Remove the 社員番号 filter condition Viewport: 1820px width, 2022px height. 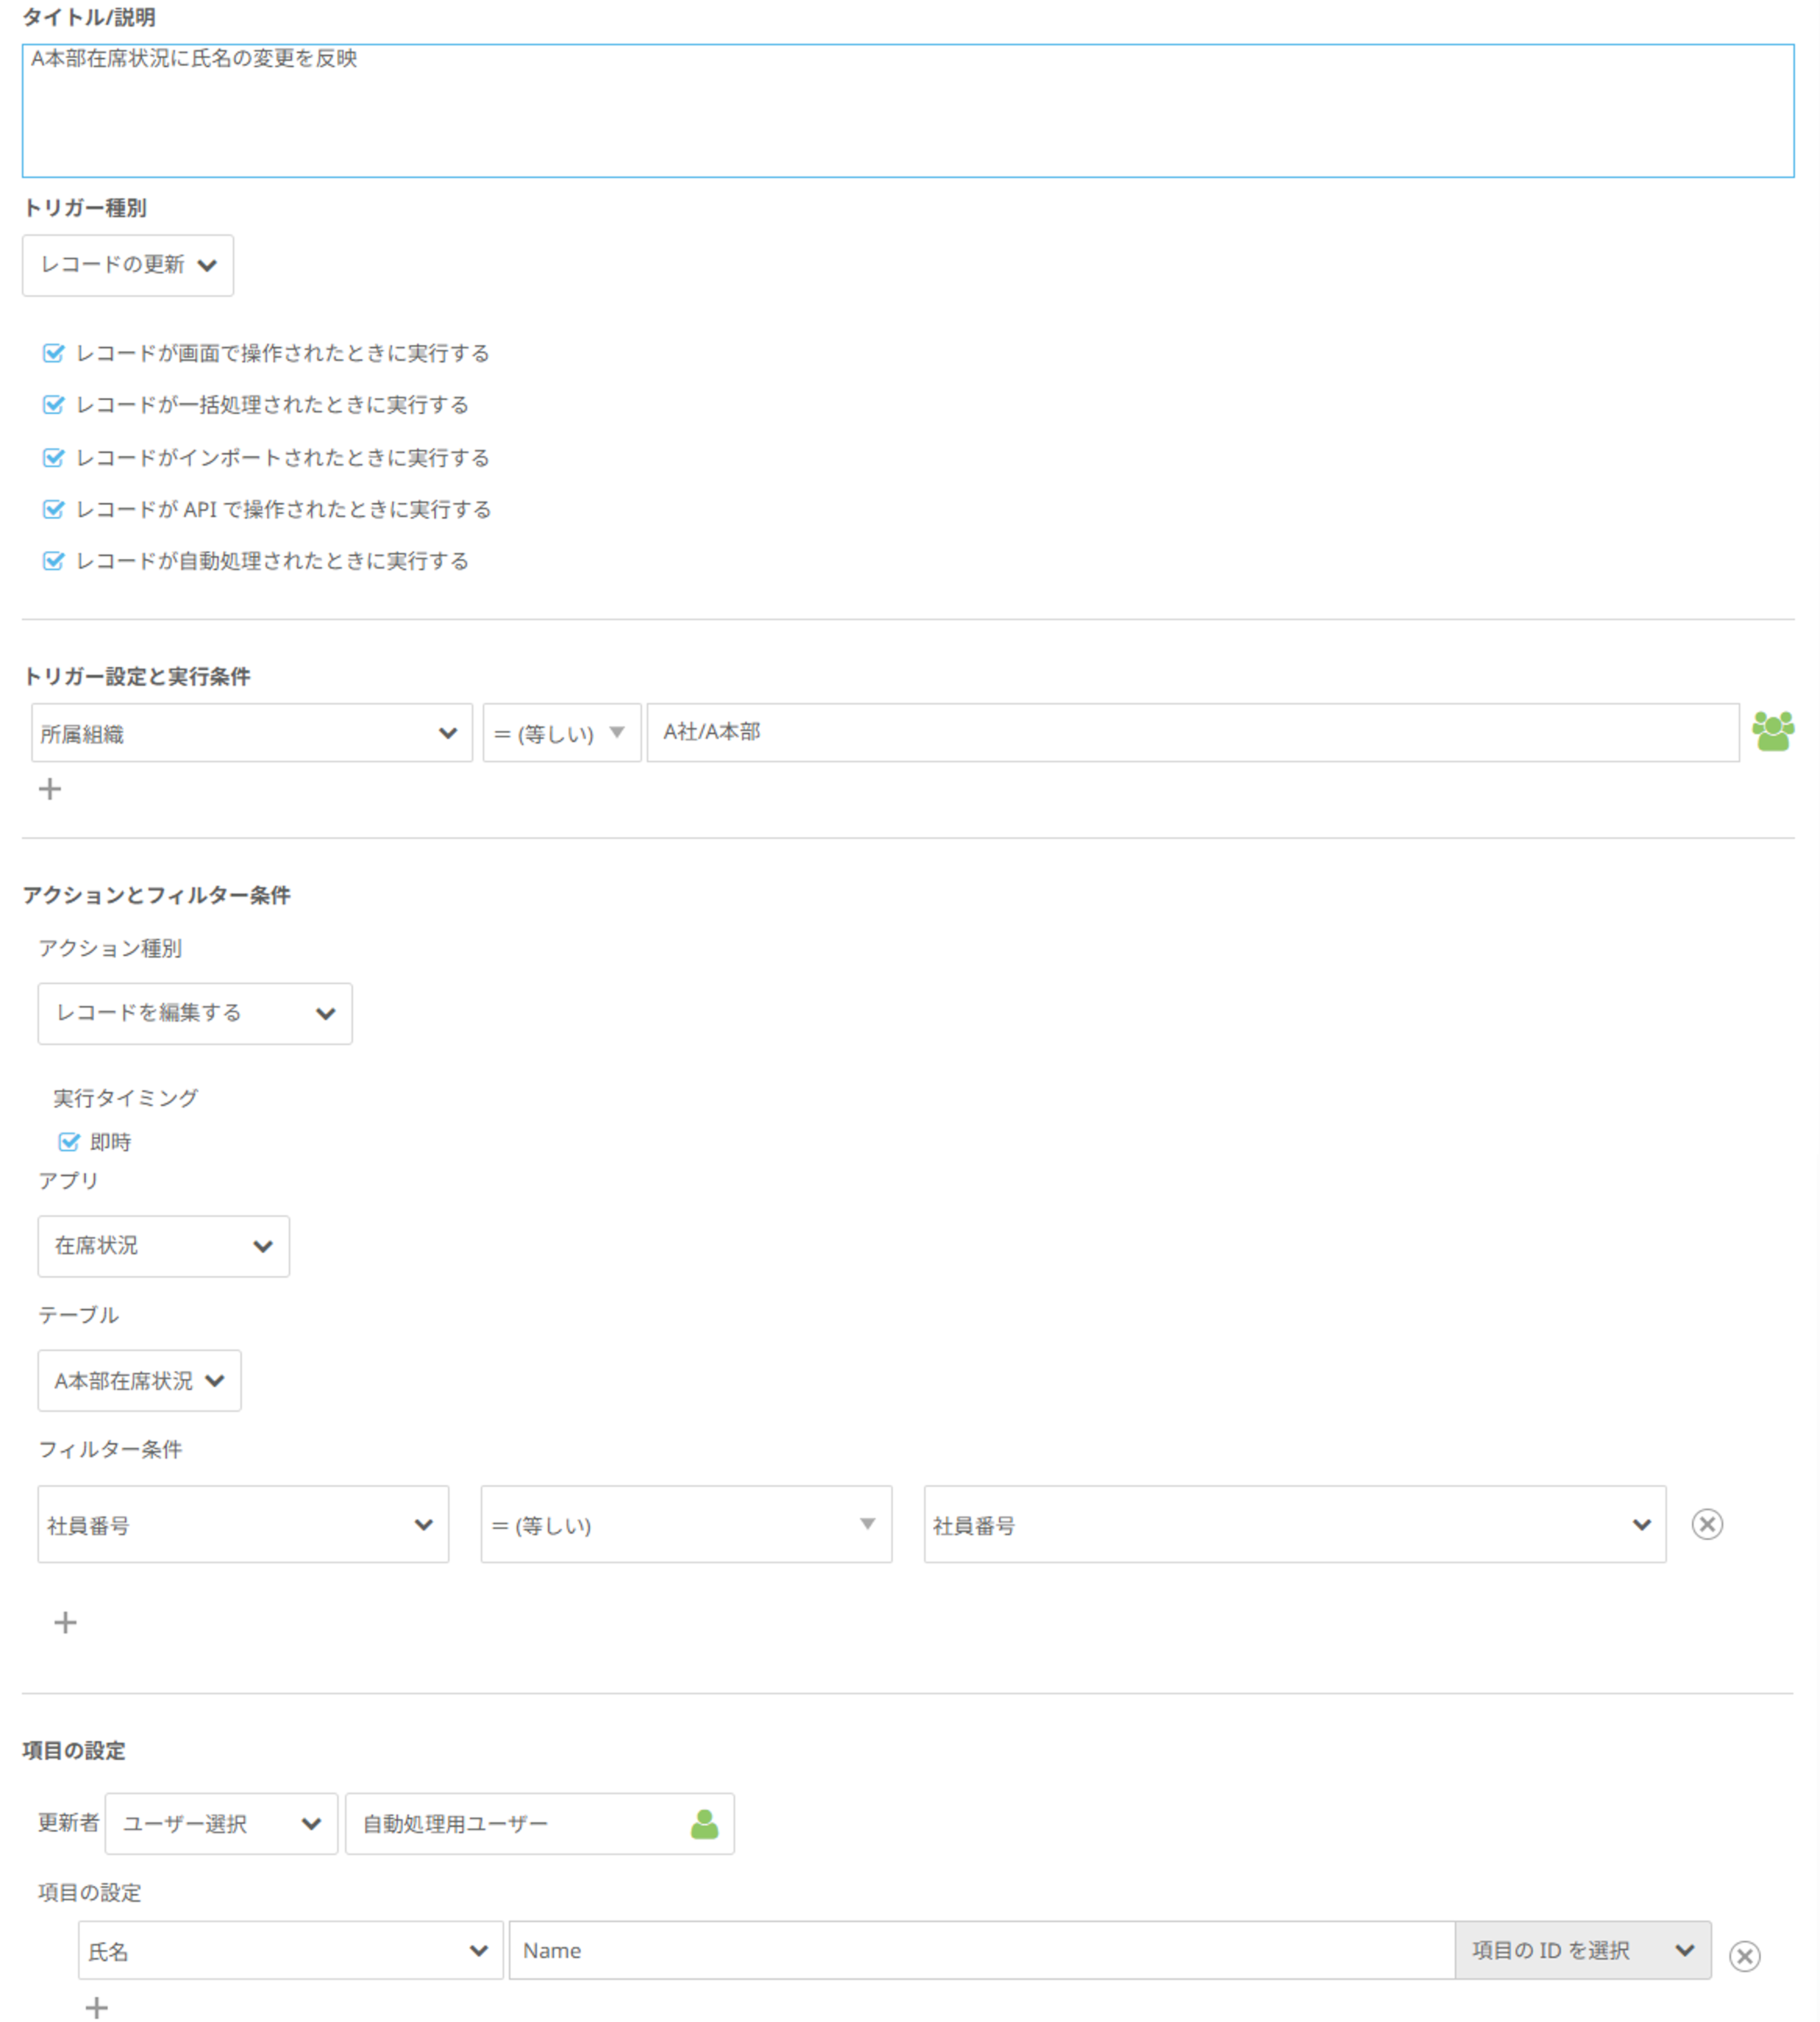click(x=1707, y=1524)
